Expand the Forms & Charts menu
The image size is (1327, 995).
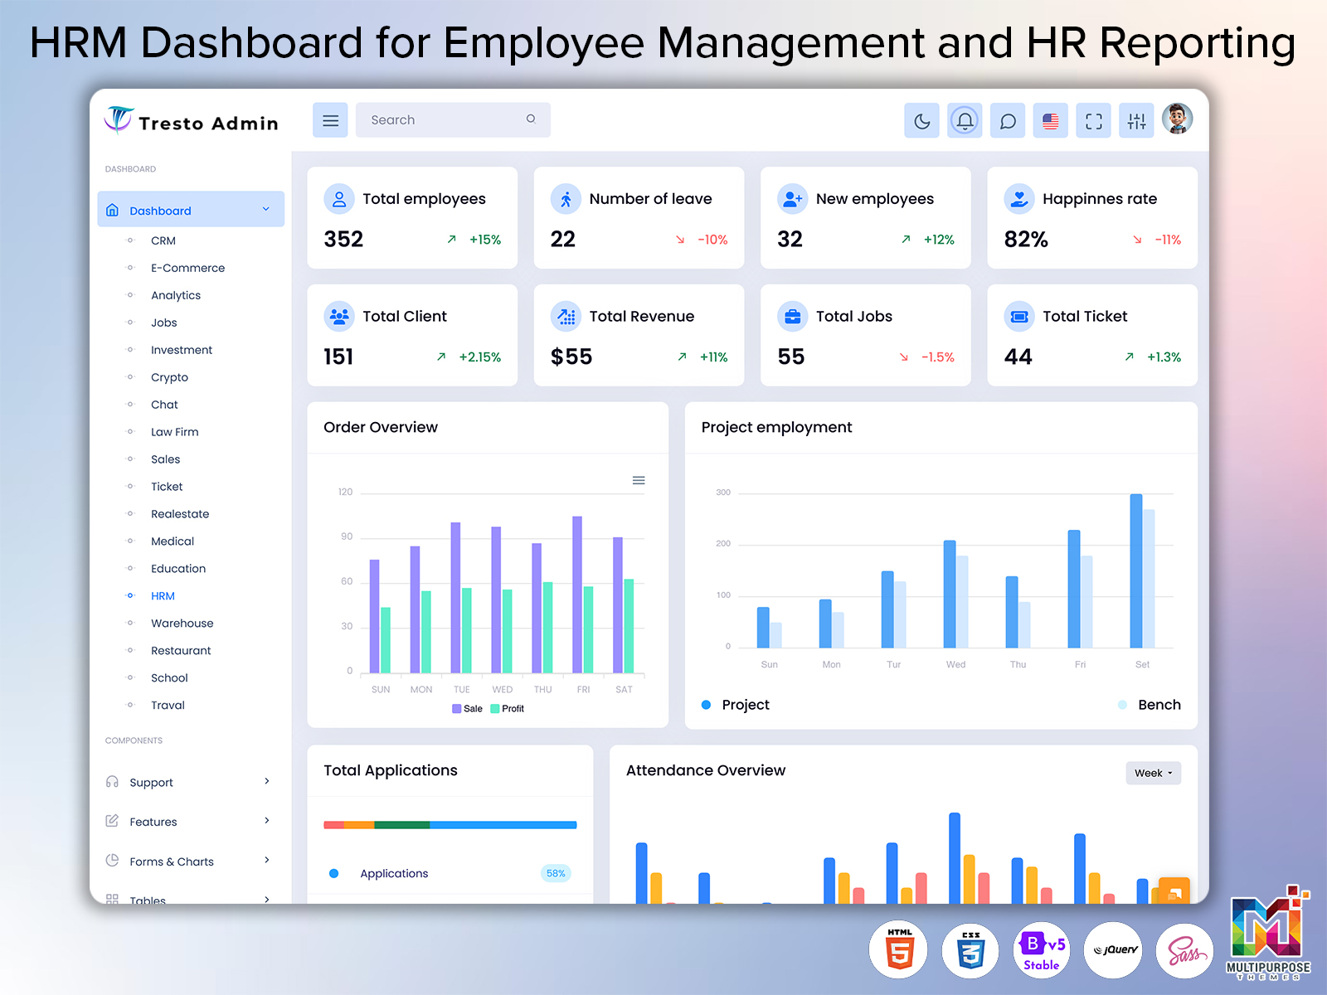click(x=190, y=862)
